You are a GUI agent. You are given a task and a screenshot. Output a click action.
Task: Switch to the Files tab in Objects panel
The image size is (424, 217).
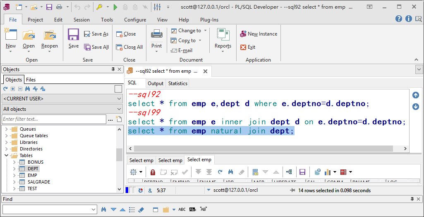(x=31, y=80)
